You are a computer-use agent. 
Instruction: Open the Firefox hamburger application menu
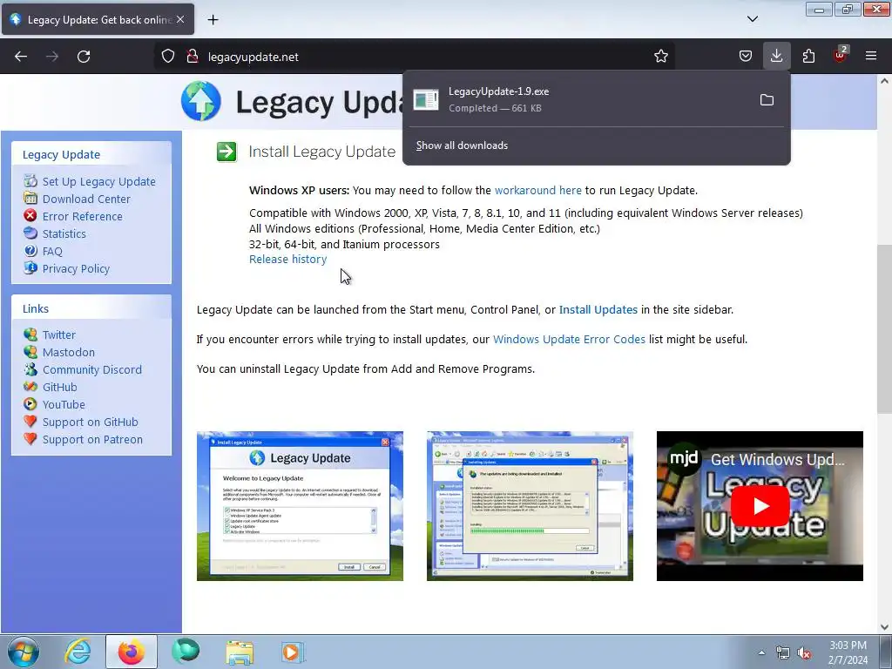(870, 57)
